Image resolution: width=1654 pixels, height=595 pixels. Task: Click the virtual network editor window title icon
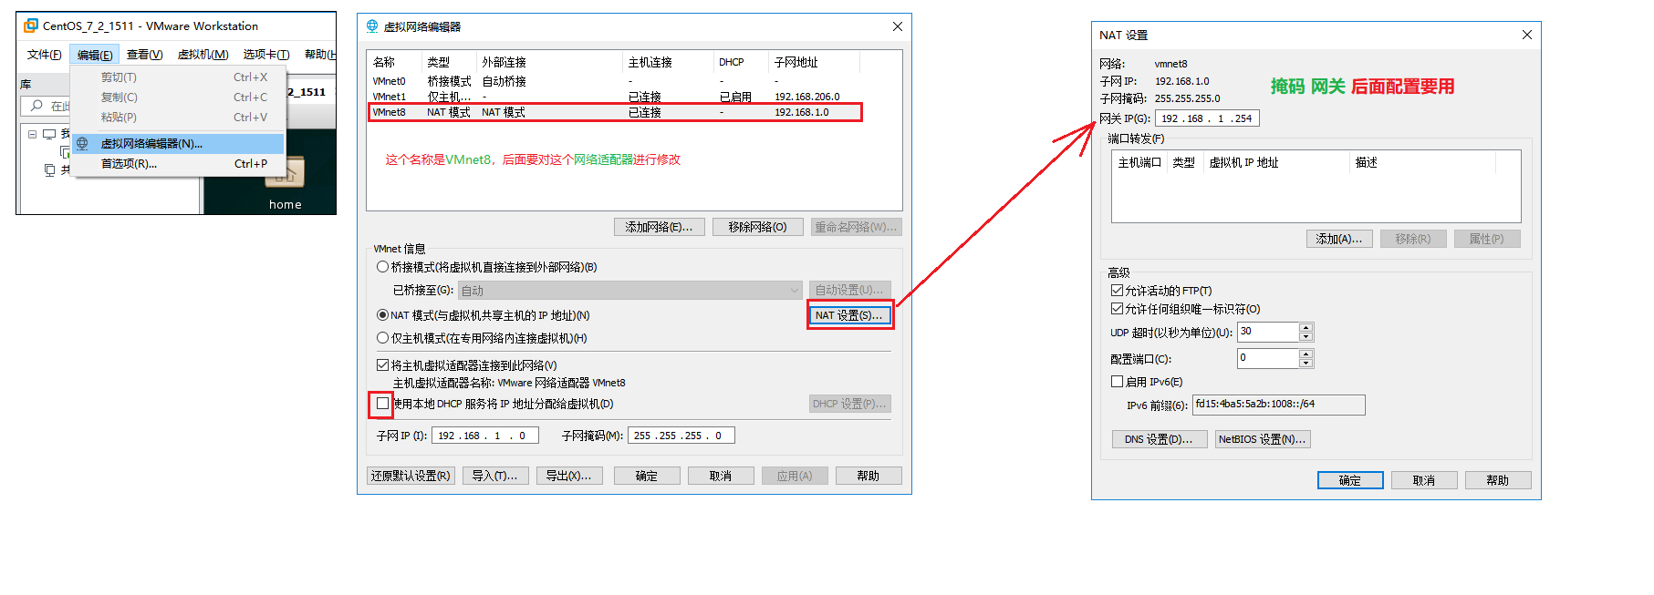[x=372, y=26]
